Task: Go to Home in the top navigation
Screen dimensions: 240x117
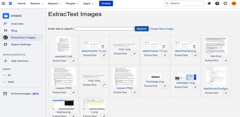Action: [21, 3]
